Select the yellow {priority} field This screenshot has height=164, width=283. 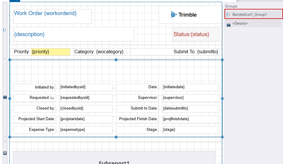point(51,52)
